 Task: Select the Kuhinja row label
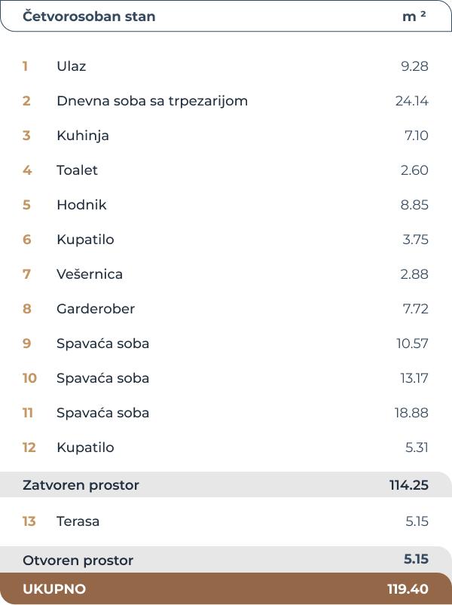point(83,136)
